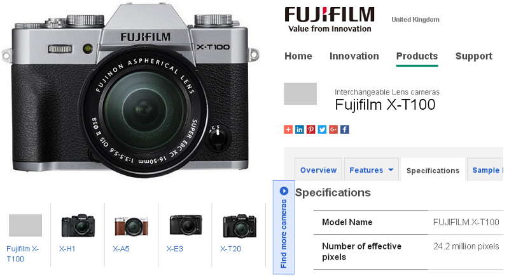Open the Products menu
Screen dimensions: 509x276
tap(417, 56)
